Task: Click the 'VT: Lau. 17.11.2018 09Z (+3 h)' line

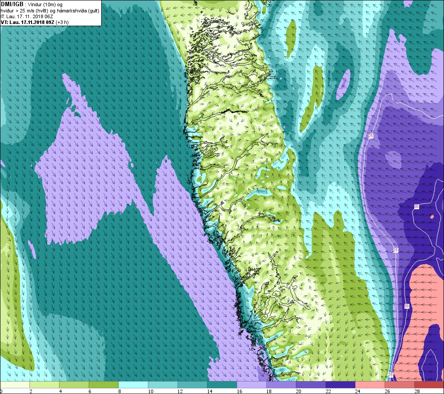Action: point(35,22)
